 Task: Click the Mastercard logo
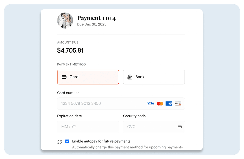click(160, 103)
